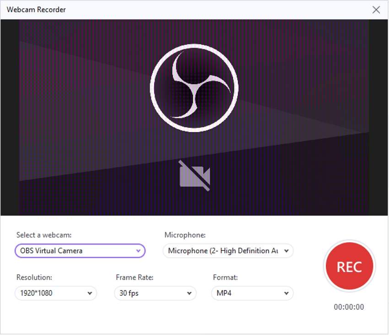Viewport: 389px width, 335px height.
Task: Open the Select a webcam dropdown
Action: [80, 251]
